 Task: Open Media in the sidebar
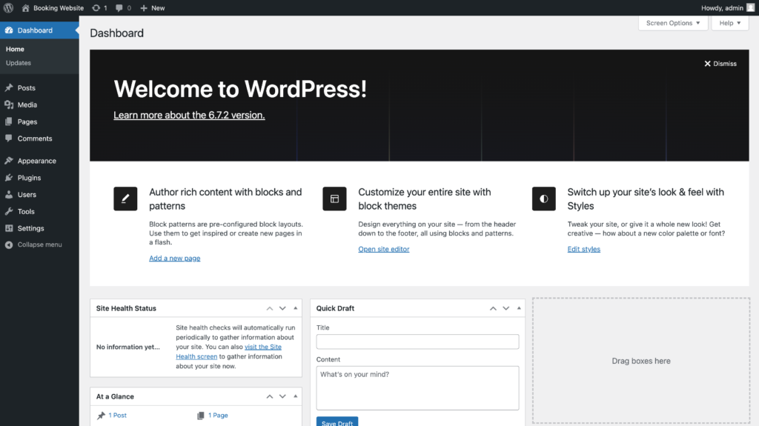(39, 104)
